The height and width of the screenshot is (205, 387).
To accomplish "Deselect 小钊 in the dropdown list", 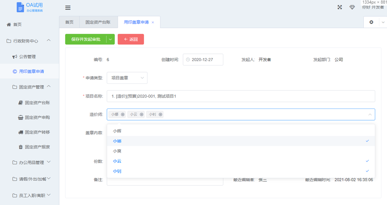I will click(x=241, y=171).
